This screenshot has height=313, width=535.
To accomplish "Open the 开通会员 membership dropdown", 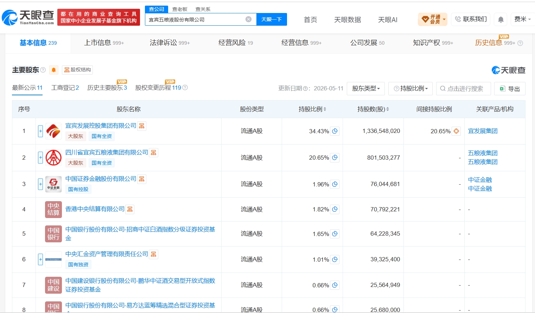I will [433, 19].
